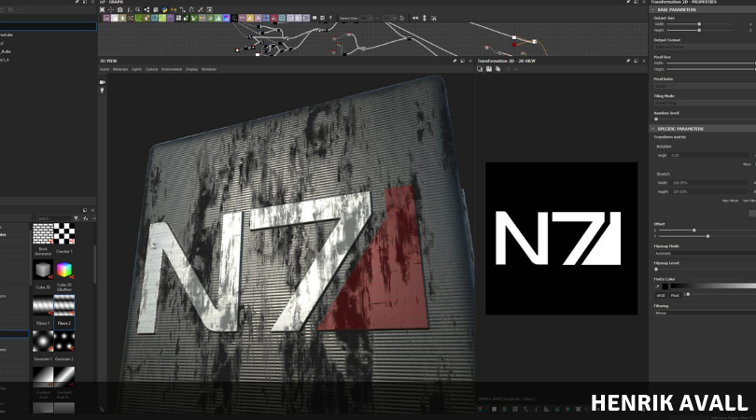Open the Materials menu in 3D View
The image size is (756, 420).
coord(120,69)
